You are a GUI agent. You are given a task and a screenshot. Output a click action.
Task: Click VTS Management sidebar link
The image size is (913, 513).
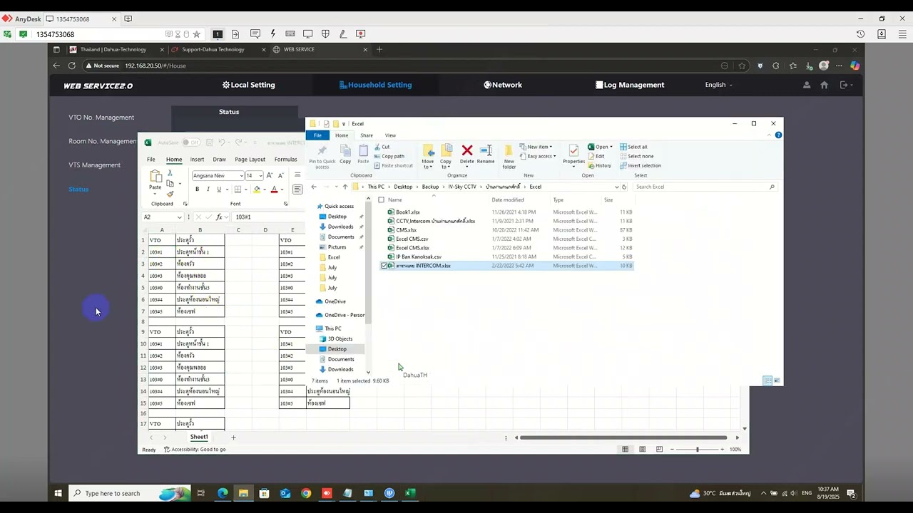(95, 165)
